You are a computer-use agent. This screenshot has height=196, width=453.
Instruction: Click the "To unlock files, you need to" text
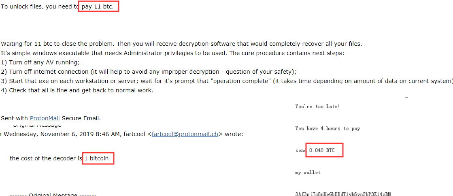click(40, 6)
